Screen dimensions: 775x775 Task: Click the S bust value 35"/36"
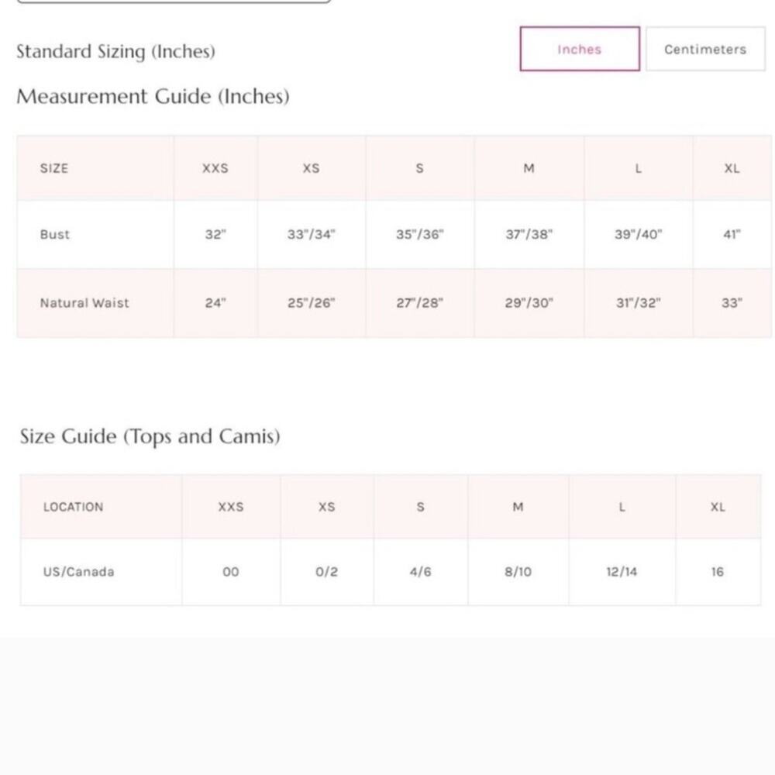click(x=419, y=234)
